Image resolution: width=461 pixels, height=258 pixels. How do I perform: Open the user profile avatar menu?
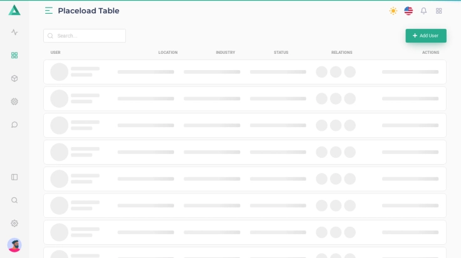point(14,245)
